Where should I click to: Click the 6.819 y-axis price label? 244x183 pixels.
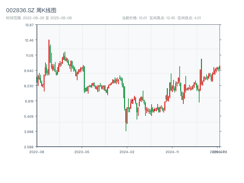pyautogui.click(x=30, y=101)
